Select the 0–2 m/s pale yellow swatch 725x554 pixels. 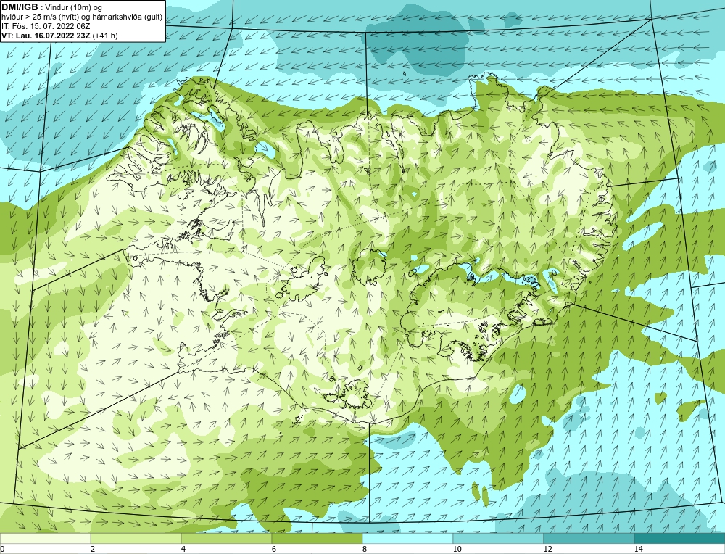45,538
